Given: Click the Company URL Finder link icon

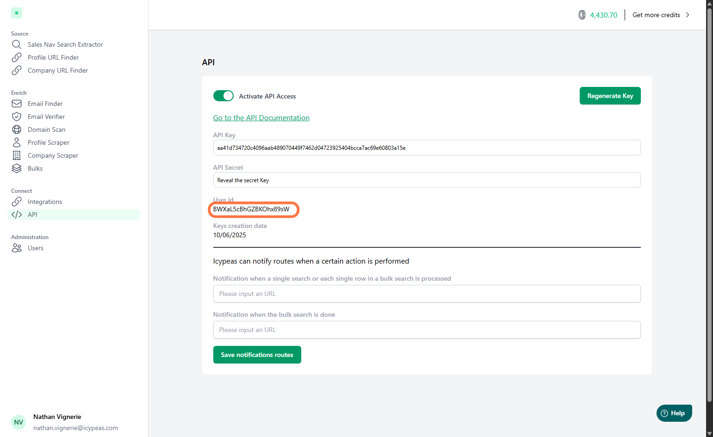Looking at the screenshot, I should click(17, 70).
